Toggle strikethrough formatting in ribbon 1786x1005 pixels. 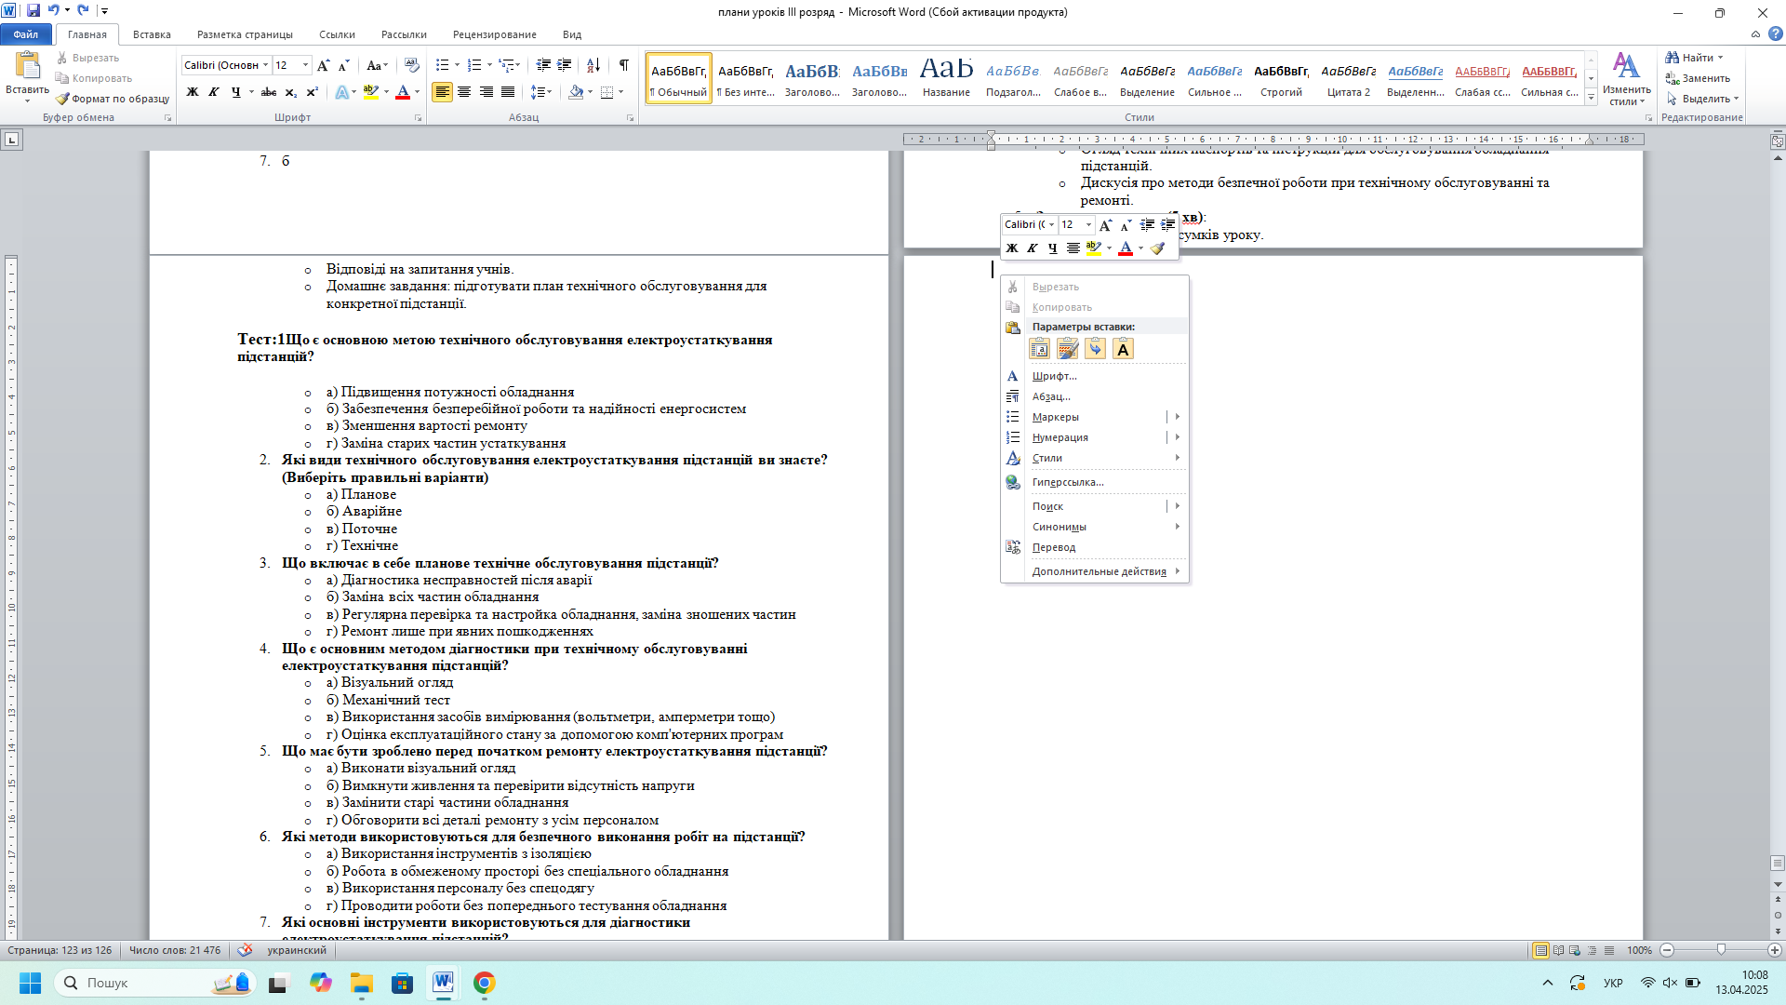click(x=269, y=92)
